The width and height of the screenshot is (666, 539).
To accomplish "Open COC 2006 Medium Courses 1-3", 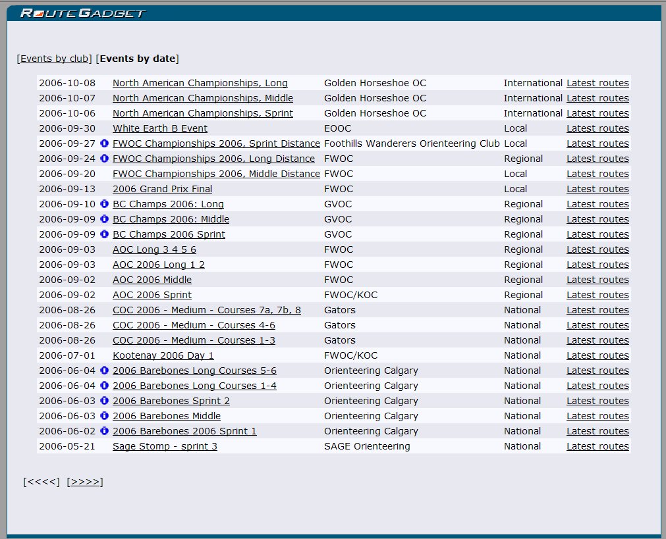I will coord(194,340).
